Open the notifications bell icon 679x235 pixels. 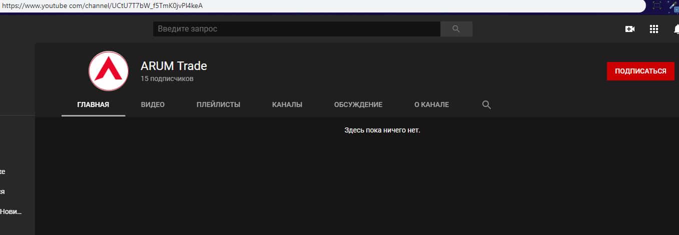676,29
